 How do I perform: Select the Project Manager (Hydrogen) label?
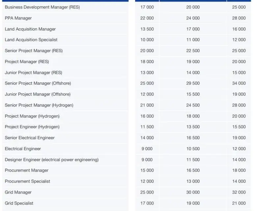32,116
